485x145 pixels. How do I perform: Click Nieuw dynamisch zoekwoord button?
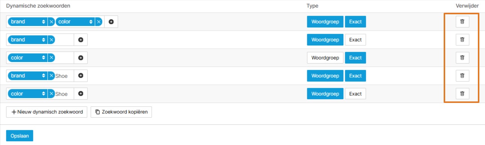[47, 112]
